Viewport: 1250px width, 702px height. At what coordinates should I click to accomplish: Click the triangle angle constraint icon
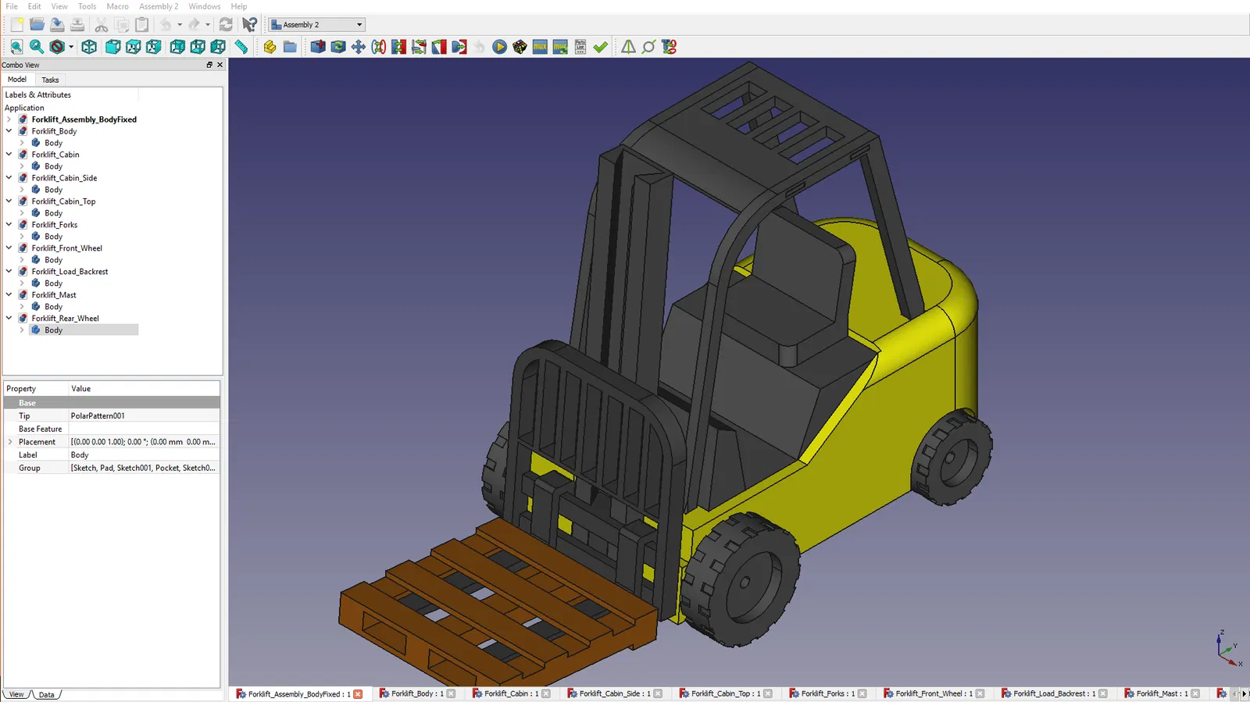(628, 47)
